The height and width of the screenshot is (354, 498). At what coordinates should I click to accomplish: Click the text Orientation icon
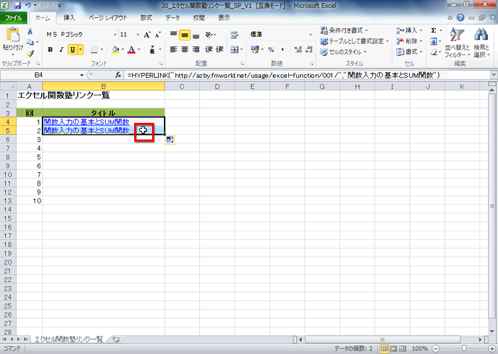tap(210, 35)
